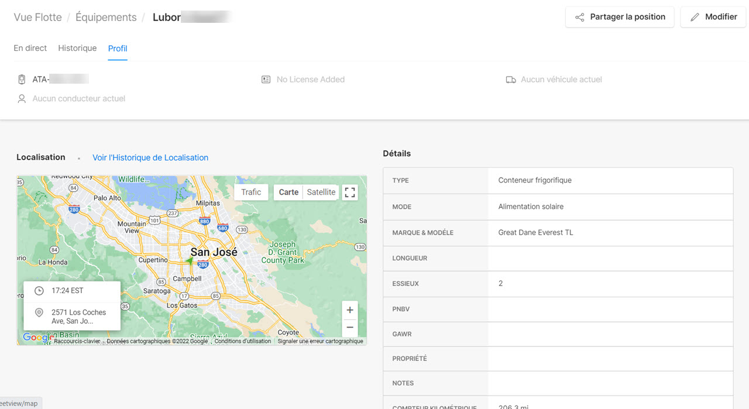Click Great Dane Everest TL value

point(535,232)
